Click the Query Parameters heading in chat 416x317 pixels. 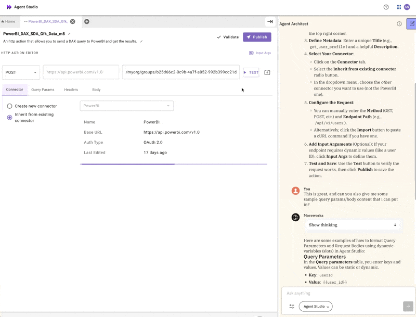pos(324,257)
